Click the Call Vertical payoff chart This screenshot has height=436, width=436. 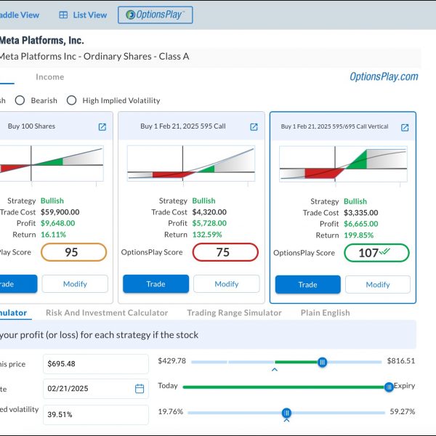pos(343,164)
